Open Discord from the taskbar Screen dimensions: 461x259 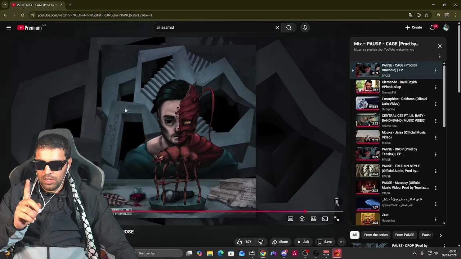(284, 253)
